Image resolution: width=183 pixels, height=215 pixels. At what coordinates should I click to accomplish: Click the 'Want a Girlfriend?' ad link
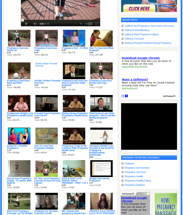pos(135,80)
